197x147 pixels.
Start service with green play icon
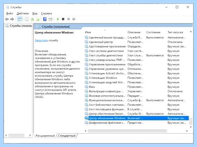pos(58,19)
